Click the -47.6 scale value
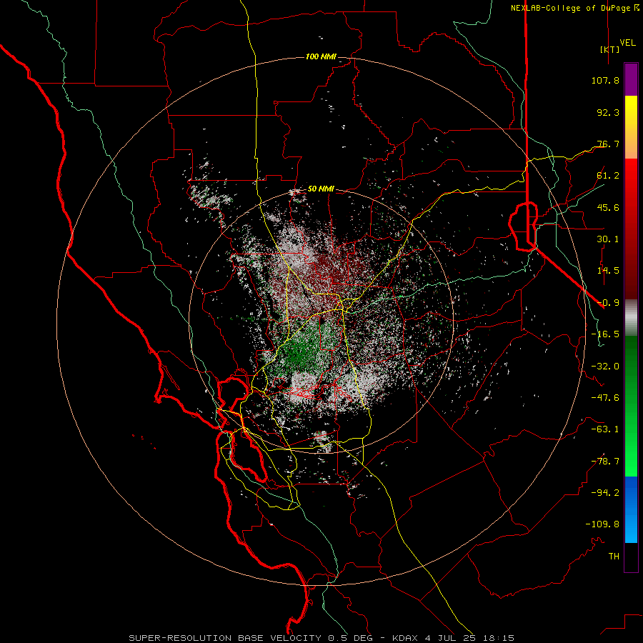This screenshot has width=643, height=643. coord(605,398)
